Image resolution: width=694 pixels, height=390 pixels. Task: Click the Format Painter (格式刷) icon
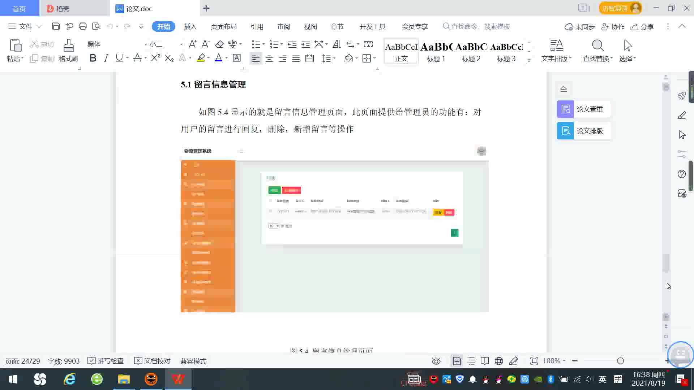[x=68, y=46]
